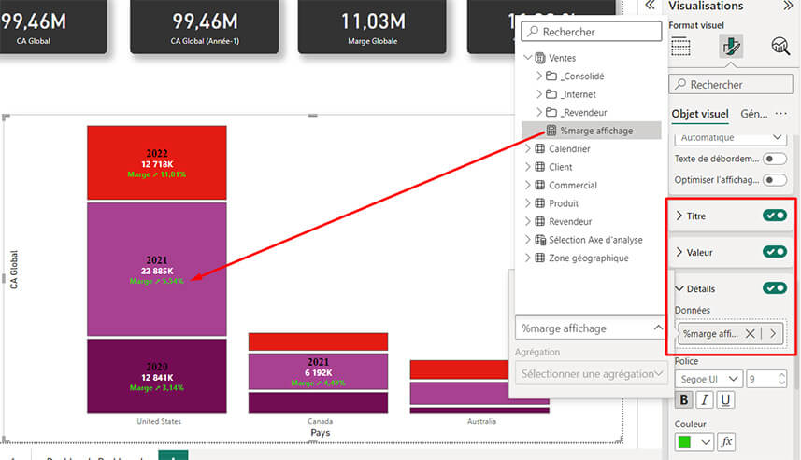Expand the Valeur section chevron
The width and height of the screenshot is (801, 460).
coord(679,252)
